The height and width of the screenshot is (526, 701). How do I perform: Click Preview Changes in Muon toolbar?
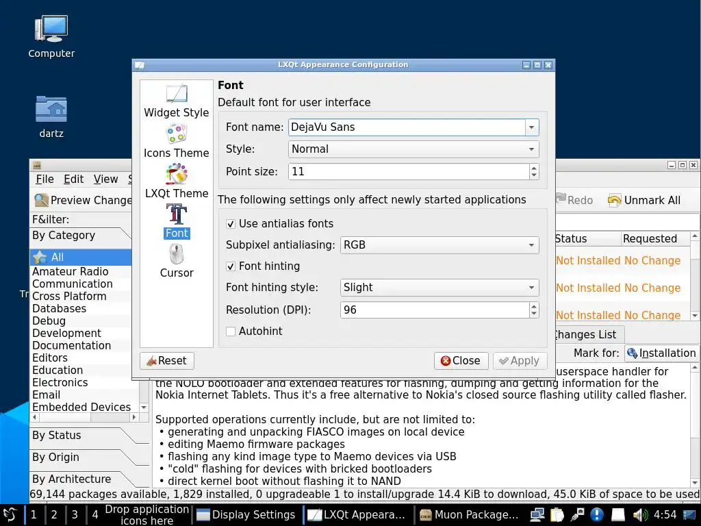tap(83, 200)
